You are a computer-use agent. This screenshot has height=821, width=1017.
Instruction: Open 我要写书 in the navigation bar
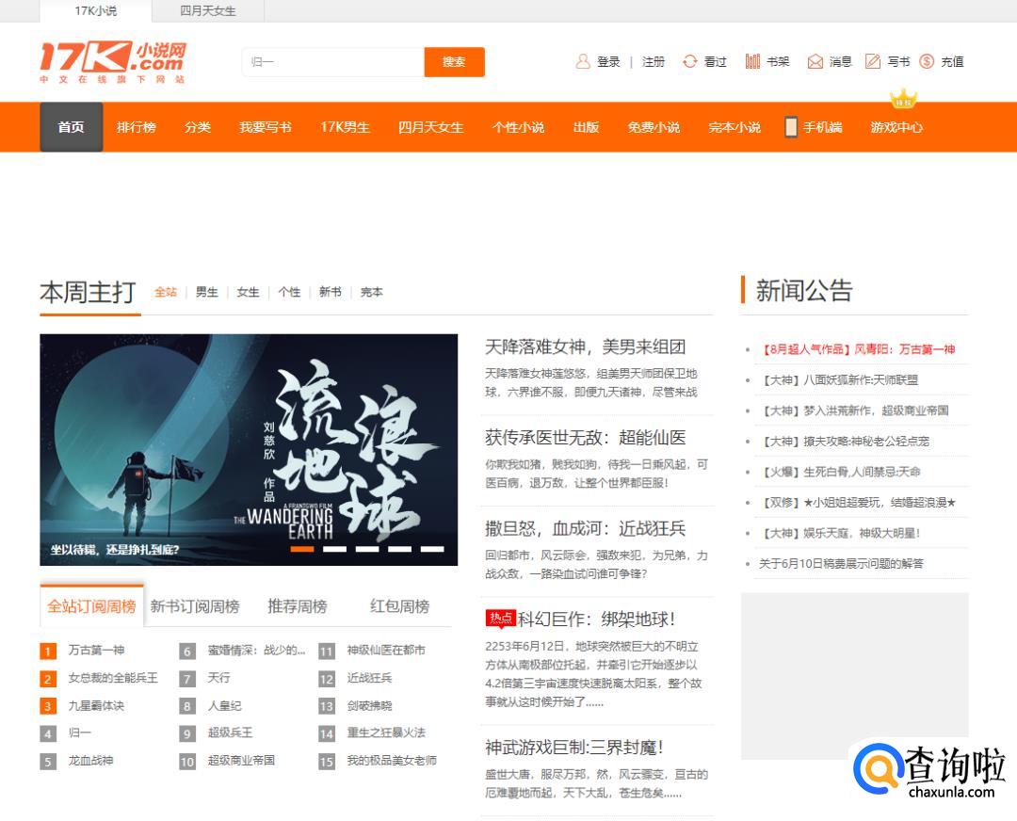266,127
